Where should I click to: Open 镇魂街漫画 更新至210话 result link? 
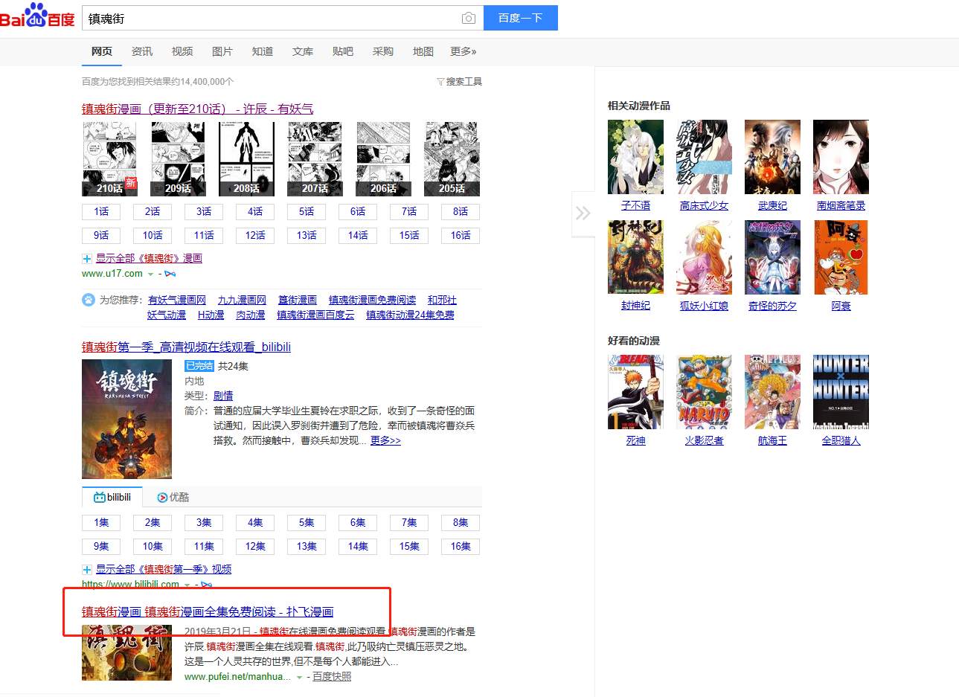point(197,109)
